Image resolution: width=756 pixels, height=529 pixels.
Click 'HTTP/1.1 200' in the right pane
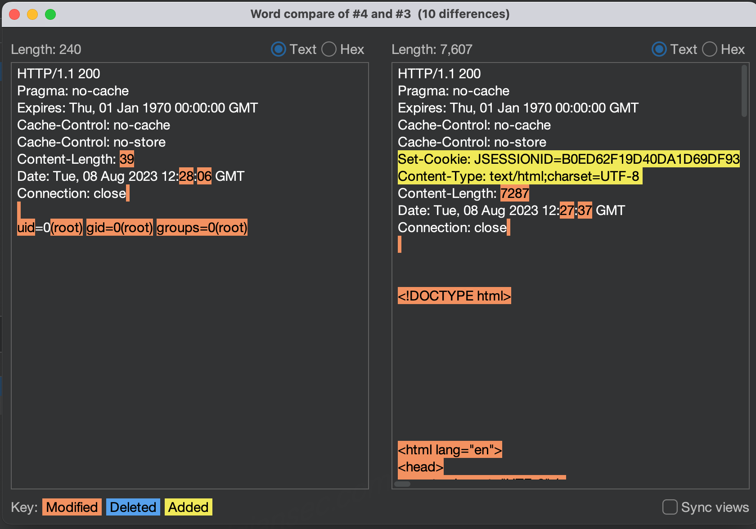439,73
